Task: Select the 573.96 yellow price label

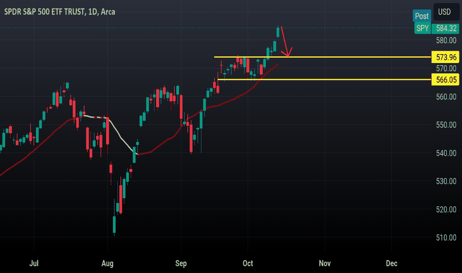Action: pyautogui.click(x=445, y=57)
